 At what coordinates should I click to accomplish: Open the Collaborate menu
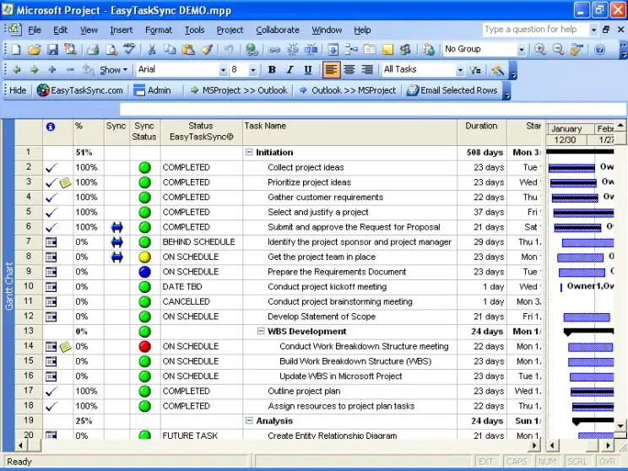point(278,30)
